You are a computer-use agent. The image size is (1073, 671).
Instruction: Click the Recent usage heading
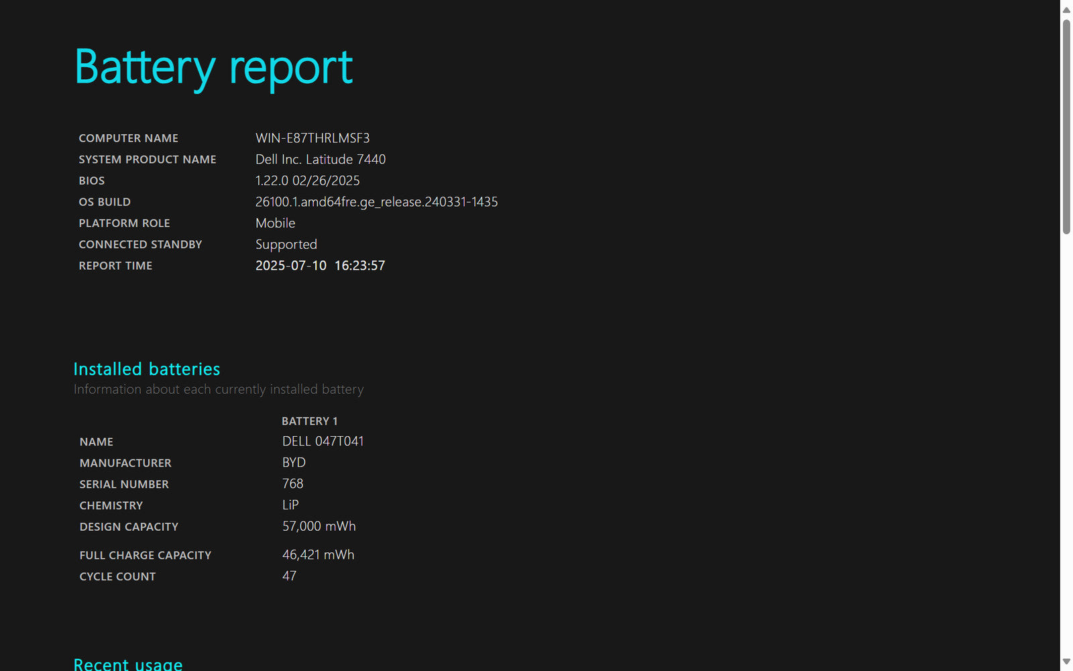click(x=127, y=664)
